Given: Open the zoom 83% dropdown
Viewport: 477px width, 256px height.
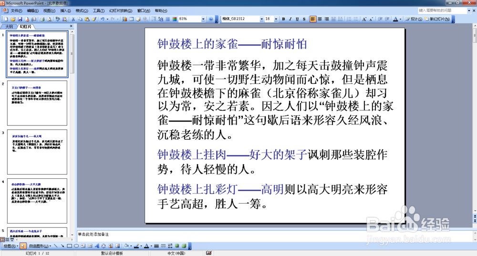Looking at the screenshot, I should pos(203,19).
